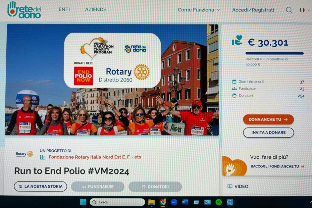
Task: Follow the RACCOGLI FONDI ANCHE TU link
Action: click(277, 166)
